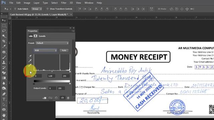Select the Hand tool
Screen dimensions: 214x120
(4, 115)
